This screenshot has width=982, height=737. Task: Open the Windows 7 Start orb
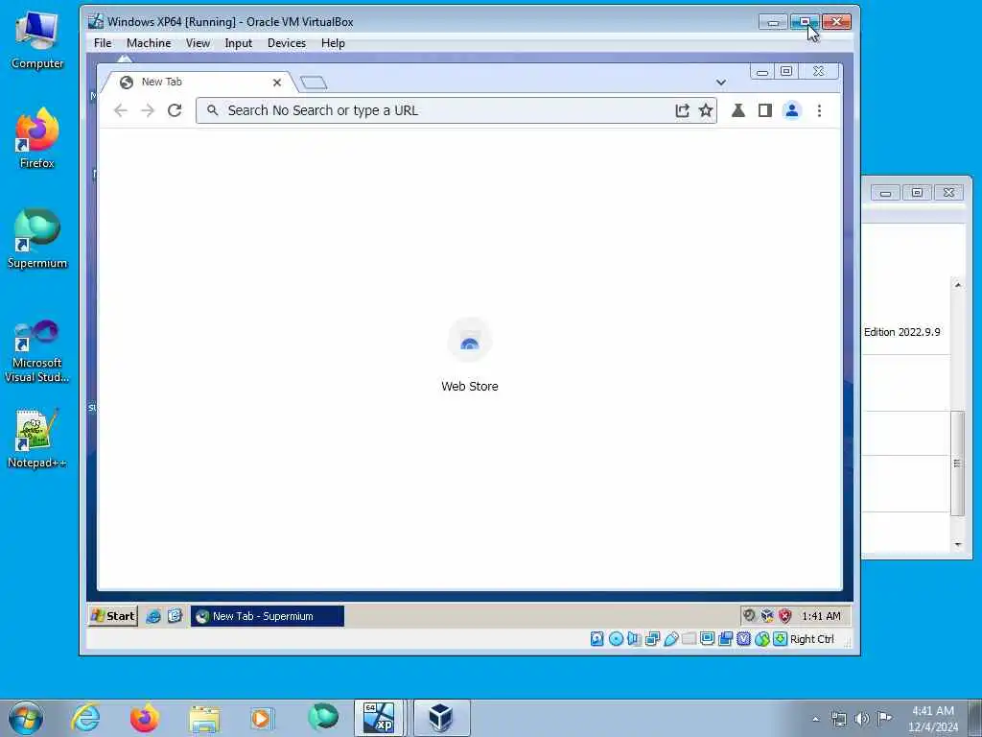tap(26, 718)
